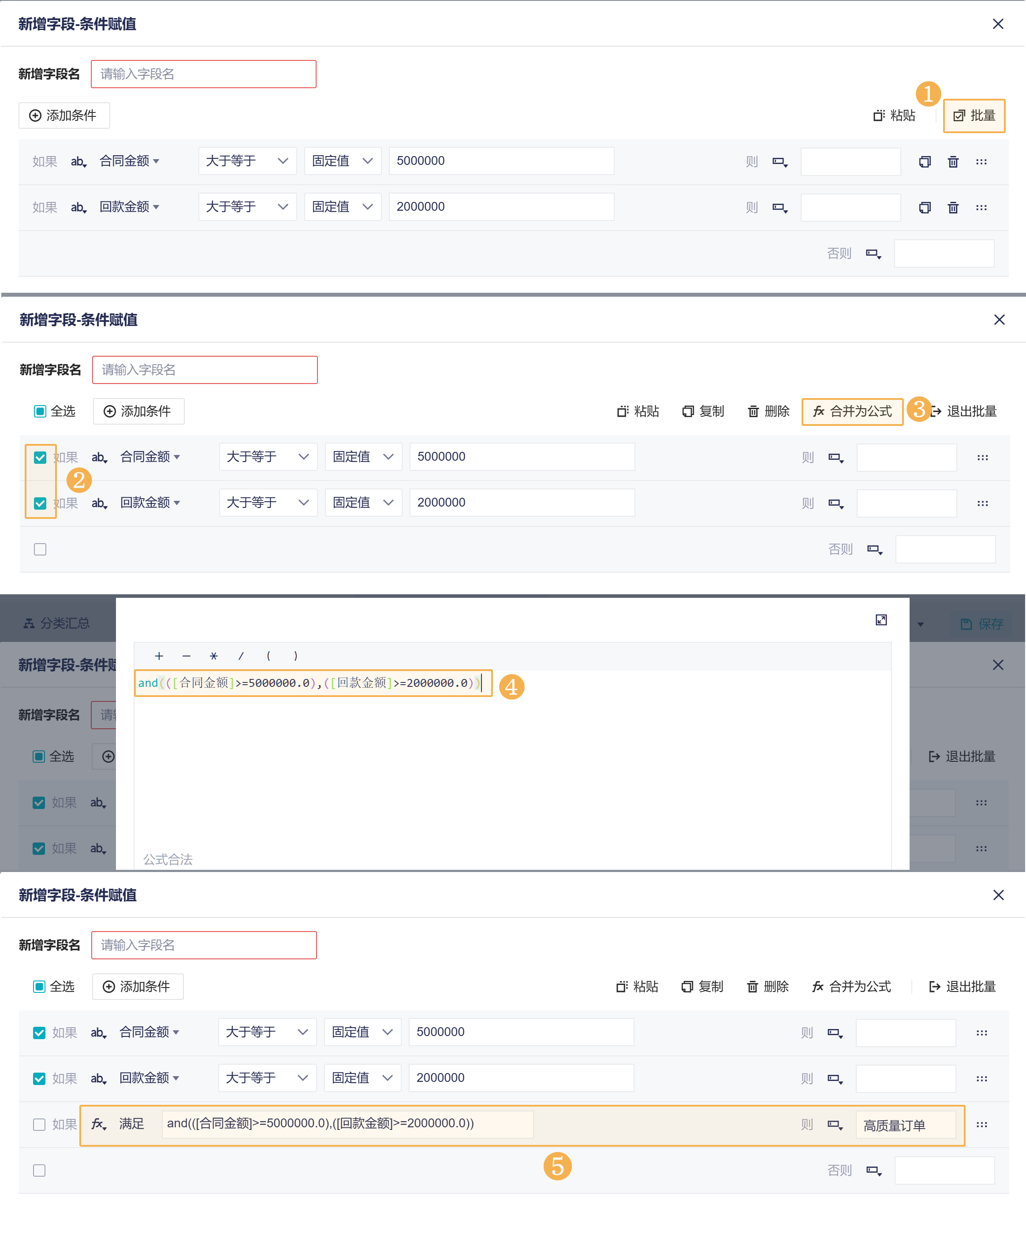Toggle the 全选 checkbox in second panel
Image resolution: width=1026 pixels, height=1260 pixels.
[40, 411]
